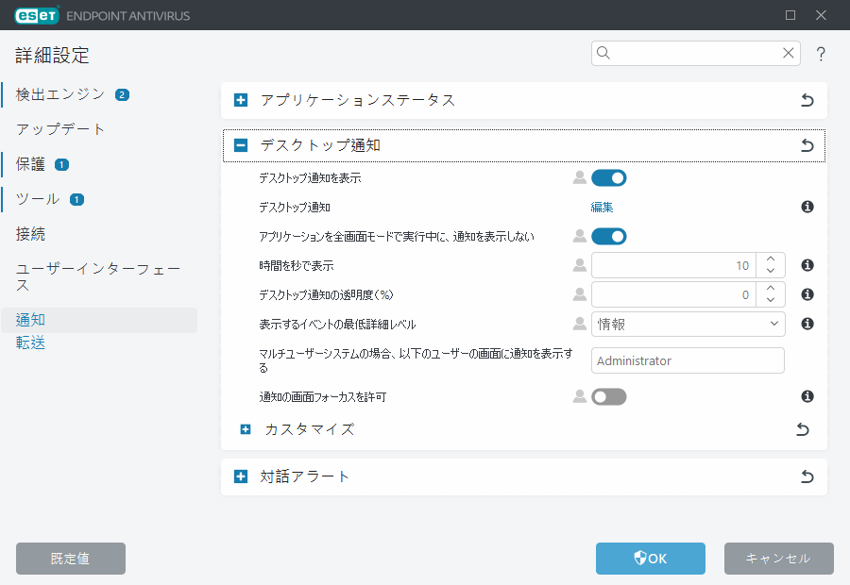Turn off full-screen notification suppression toggle
850x585 pixels.
tap(609, 236)
